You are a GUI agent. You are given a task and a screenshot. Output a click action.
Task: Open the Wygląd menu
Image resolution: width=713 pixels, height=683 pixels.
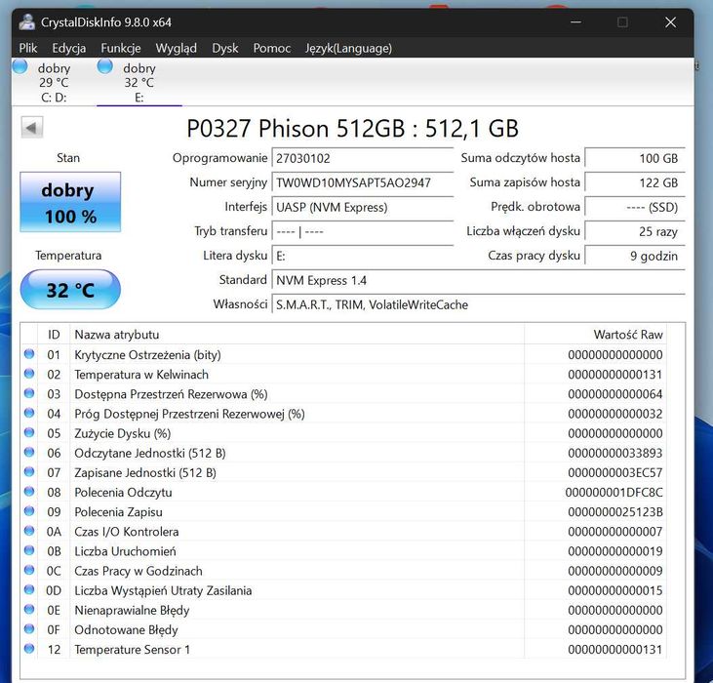176,48
